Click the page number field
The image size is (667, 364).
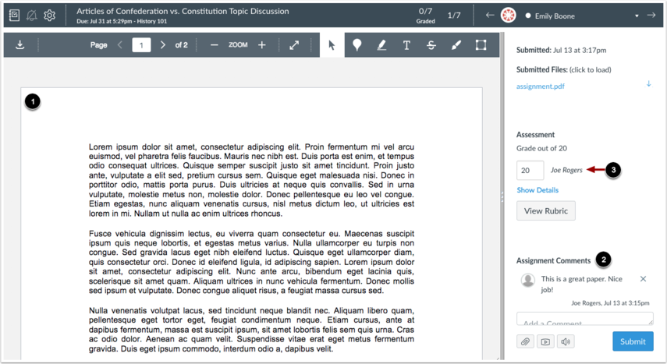tap(141, 44)
